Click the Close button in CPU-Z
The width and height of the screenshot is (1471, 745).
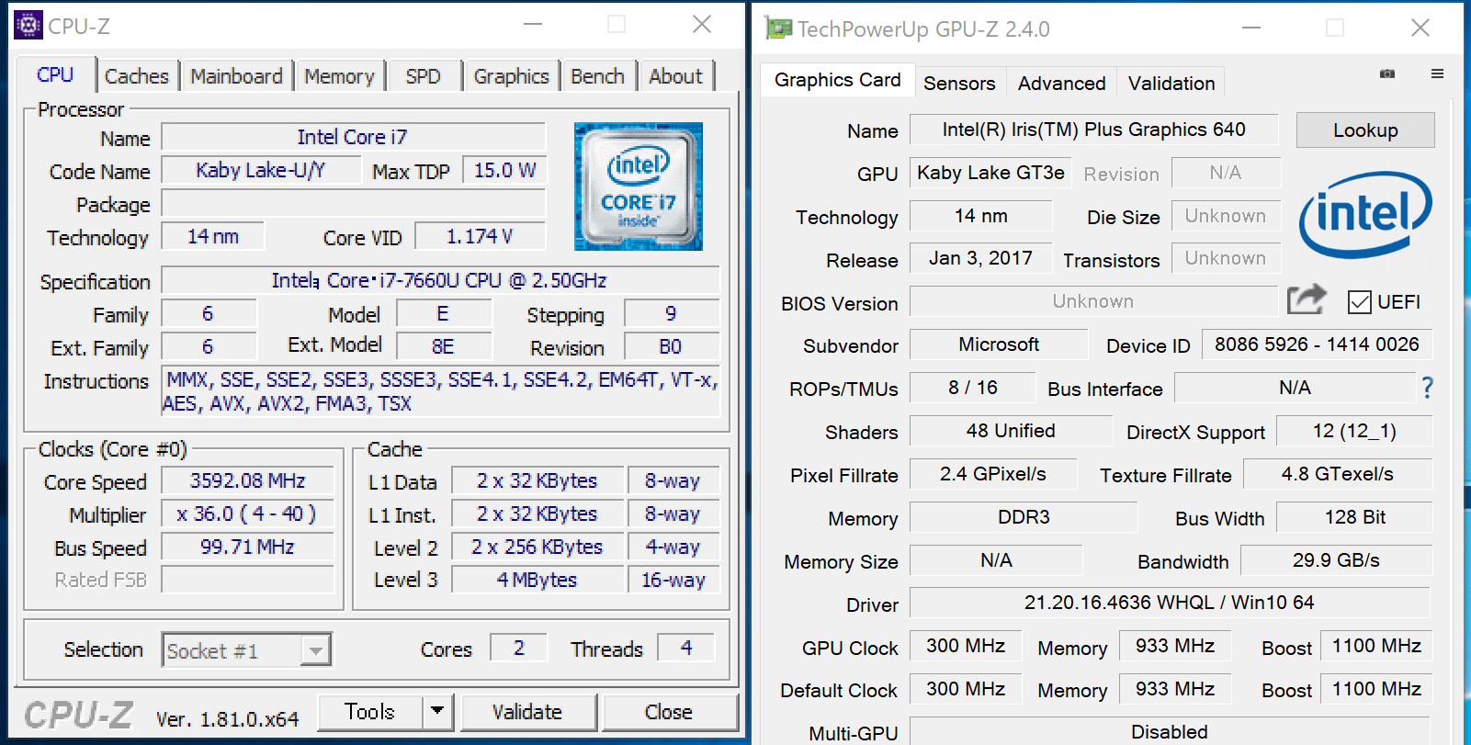[x=668, y=712]
